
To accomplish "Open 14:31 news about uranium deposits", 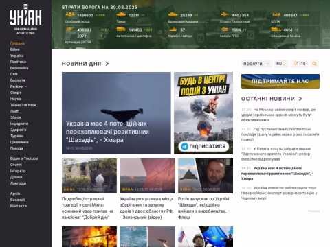I will point(280,134).
